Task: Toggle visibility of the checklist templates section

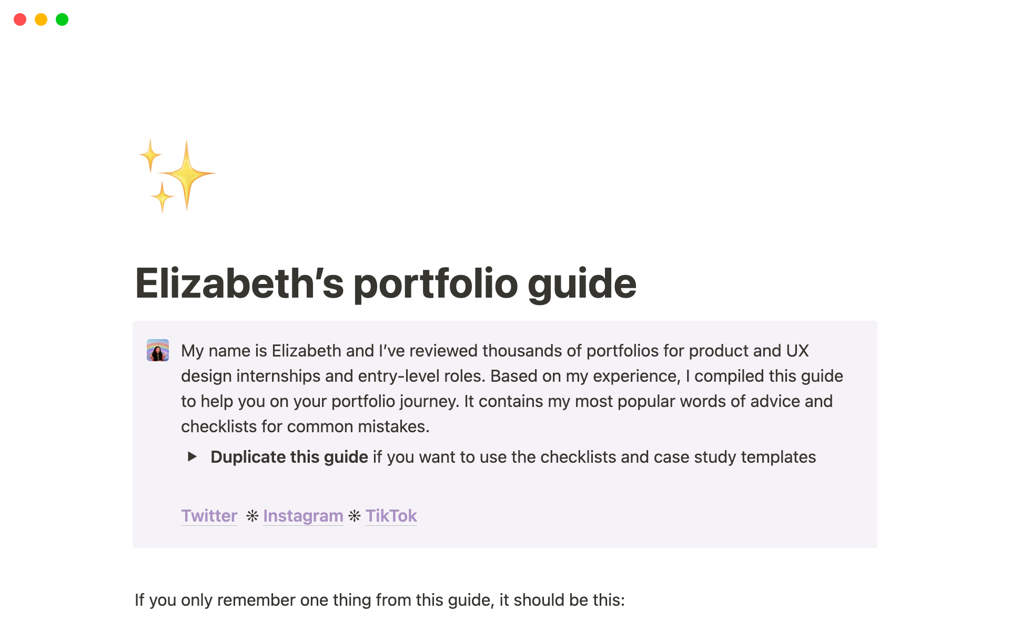Action: [193, 457]
